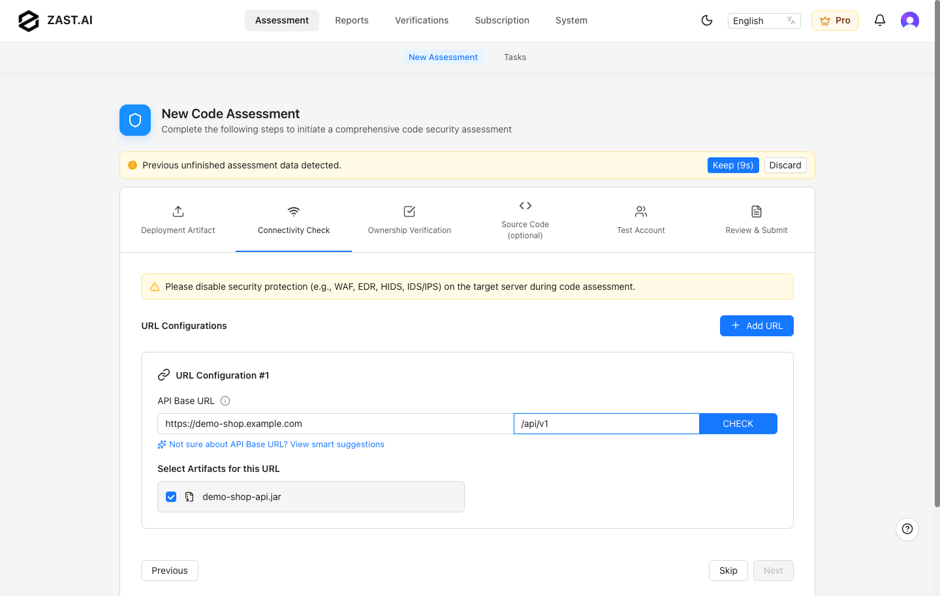Screen dimensions: 940x596
Task: Click the URL Configurations heading
Action: point(184,326)
